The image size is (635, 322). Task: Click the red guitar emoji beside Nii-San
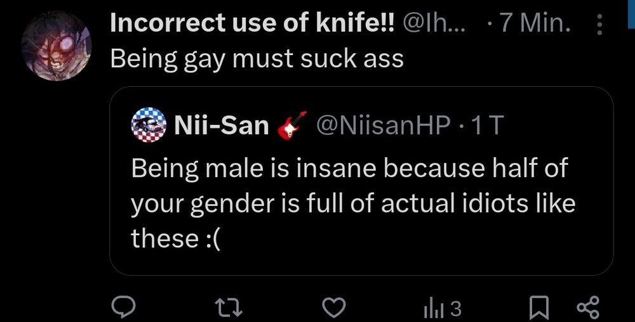(x=292, y=126)
